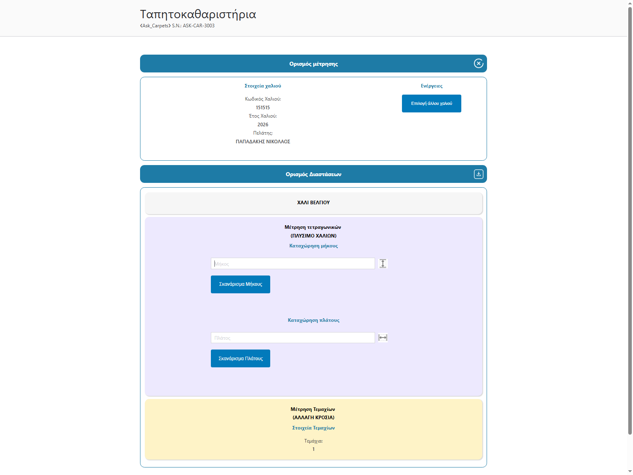The height and width of the screenshot is (475, 633).
Task: Click the scrollbar down arrow
Action: 630,472
